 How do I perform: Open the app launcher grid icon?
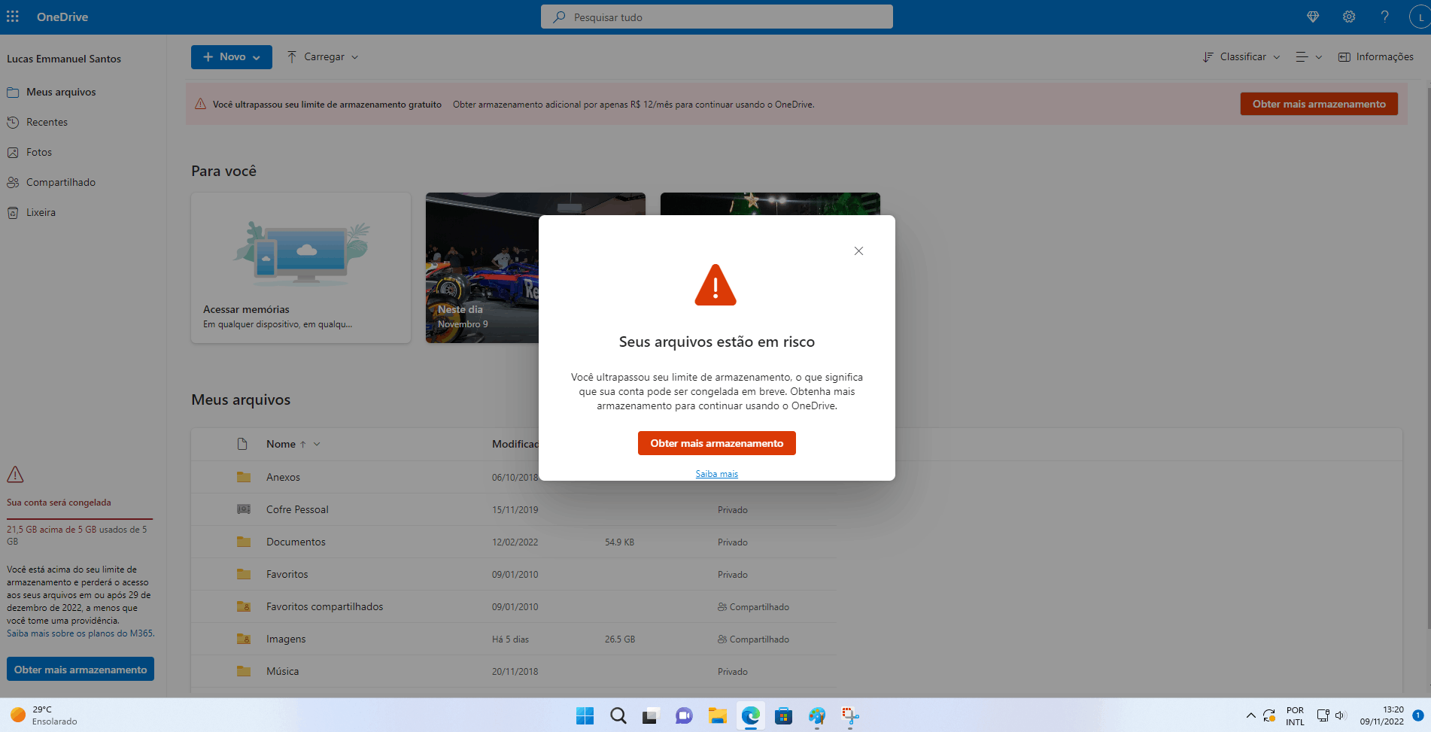(x=13, y=17)
